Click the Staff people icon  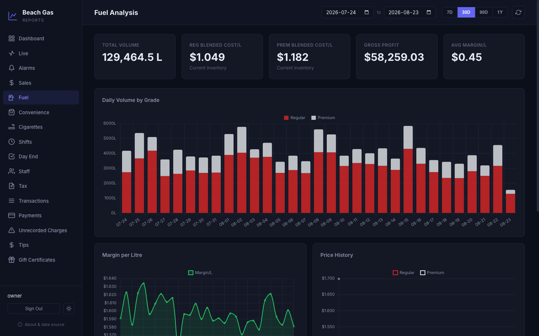[x=12, y=171]
